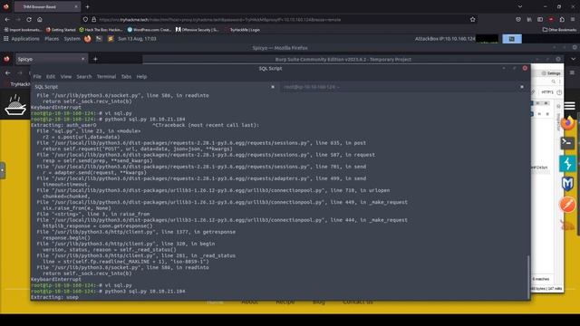Click the outer browser back arrow
The width and height of the screenshot is (580, 326).
7,19
